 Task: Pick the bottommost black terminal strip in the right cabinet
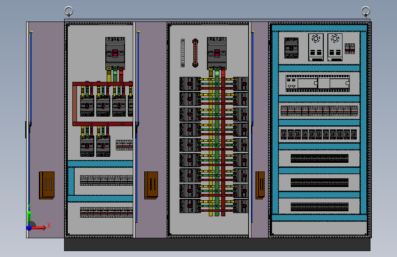pyautogui.click(x=320, y=207)
